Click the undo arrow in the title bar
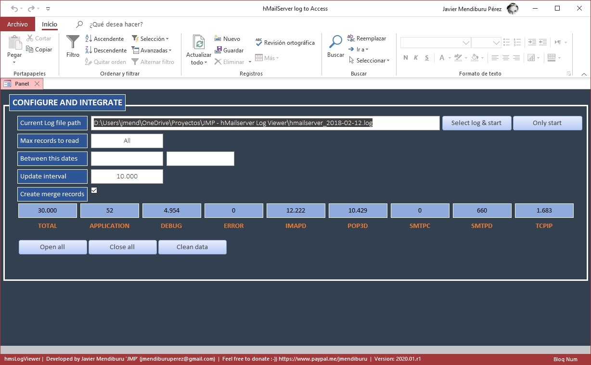The width and height of the screenshot is (591, 365). click(x=14, y=9)
